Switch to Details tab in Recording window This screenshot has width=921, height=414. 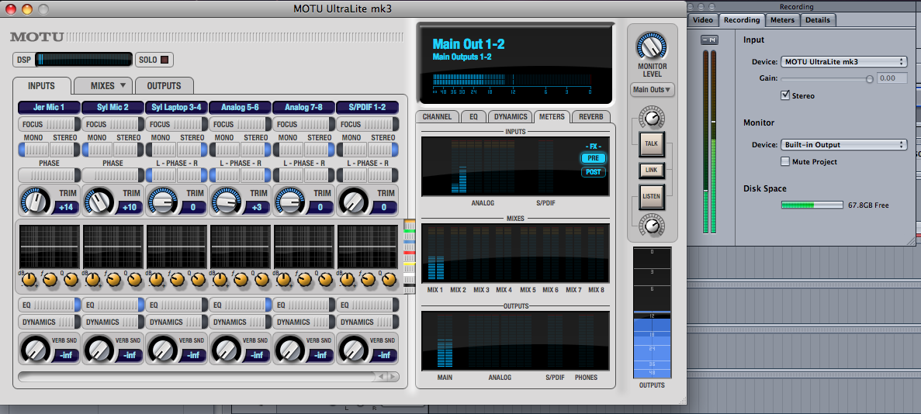coord(818,20)
